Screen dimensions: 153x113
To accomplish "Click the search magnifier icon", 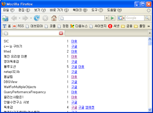I will [x=147, y=18].
